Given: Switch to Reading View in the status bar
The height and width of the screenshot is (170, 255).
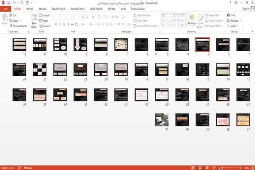Looking at the screenshot, I should (x=207, y=168).
